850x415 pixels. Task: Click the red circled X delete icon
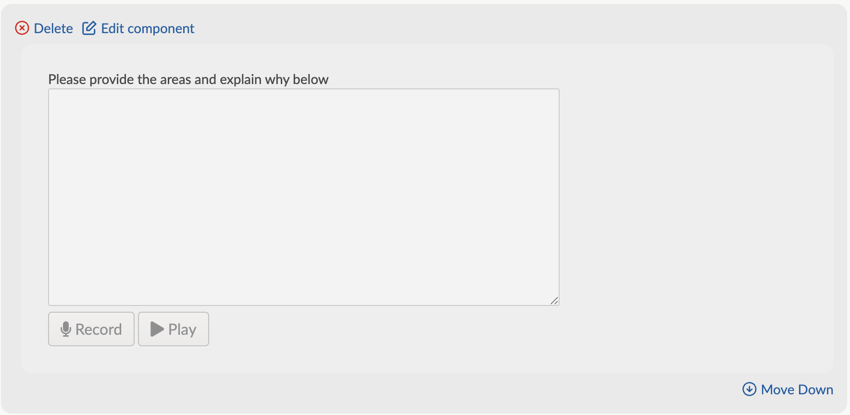[21, 28]
